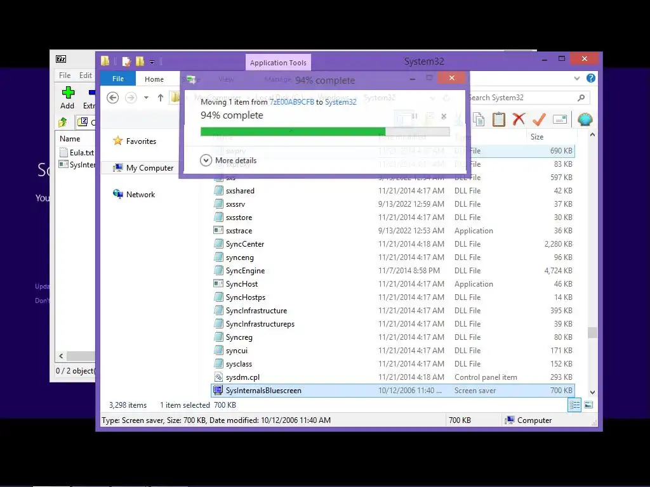Click the folder system icon in Explorer title bar
The height and width of the screenshot is (487, 650).
click(x=105, y=62)
